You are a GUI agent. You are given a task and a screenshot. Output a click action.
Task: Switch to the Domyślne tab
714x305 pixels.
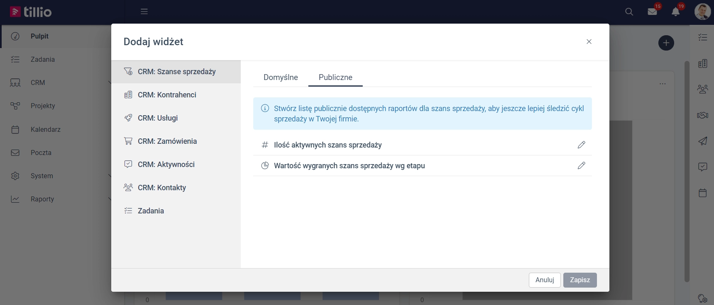(281, 77)
